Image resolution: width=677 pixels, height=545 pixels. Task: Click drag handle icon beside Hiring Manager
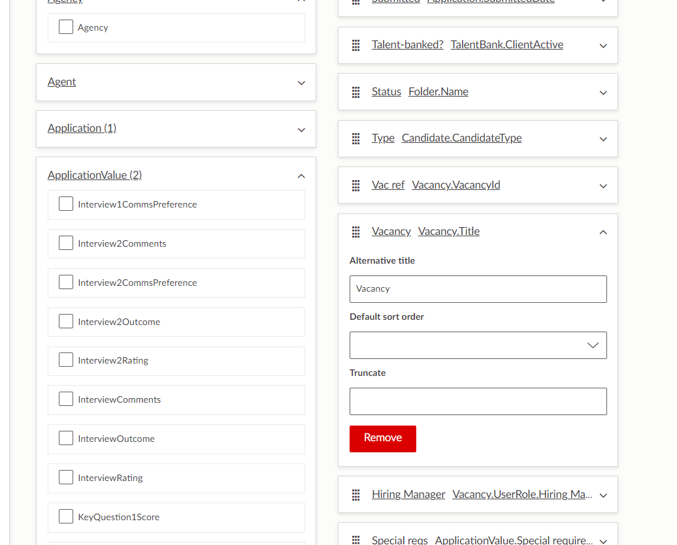pos(356,495)
